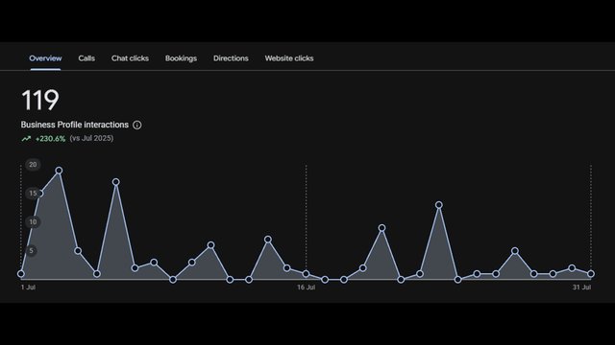Click the 31 Jul date label

point(581,287)
